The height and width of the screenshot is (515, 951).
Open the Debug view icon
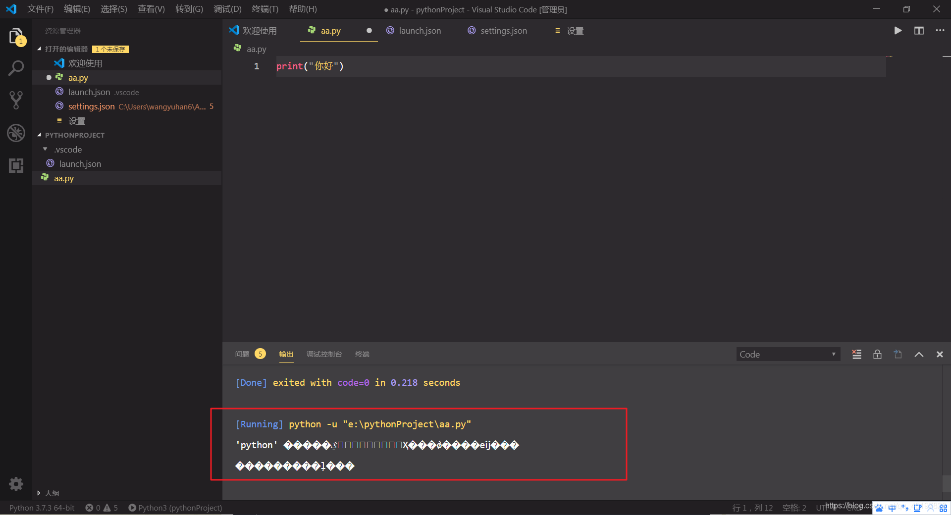[x=16, y=133]
